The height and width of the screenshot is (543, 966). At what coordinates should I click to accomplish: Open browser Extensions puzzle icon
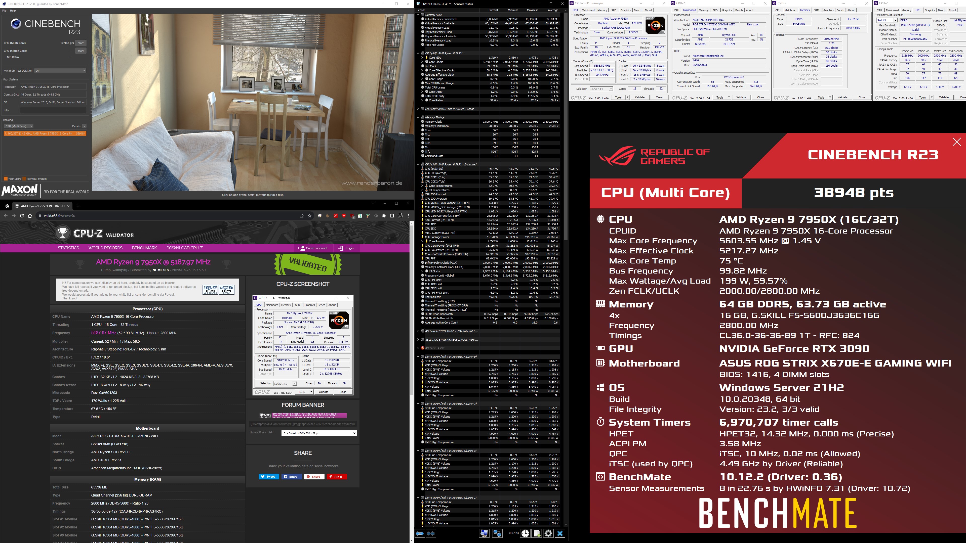384,216
